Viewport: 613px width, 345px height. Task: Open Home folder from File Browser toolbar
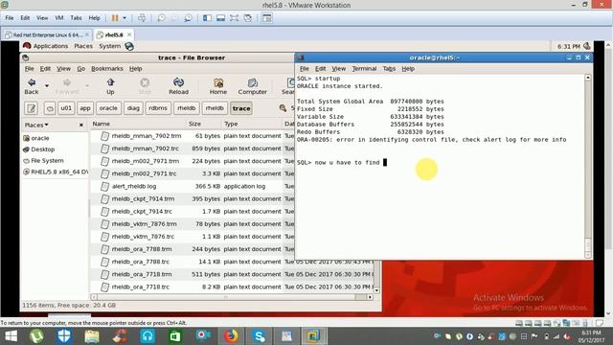point(218,86)
